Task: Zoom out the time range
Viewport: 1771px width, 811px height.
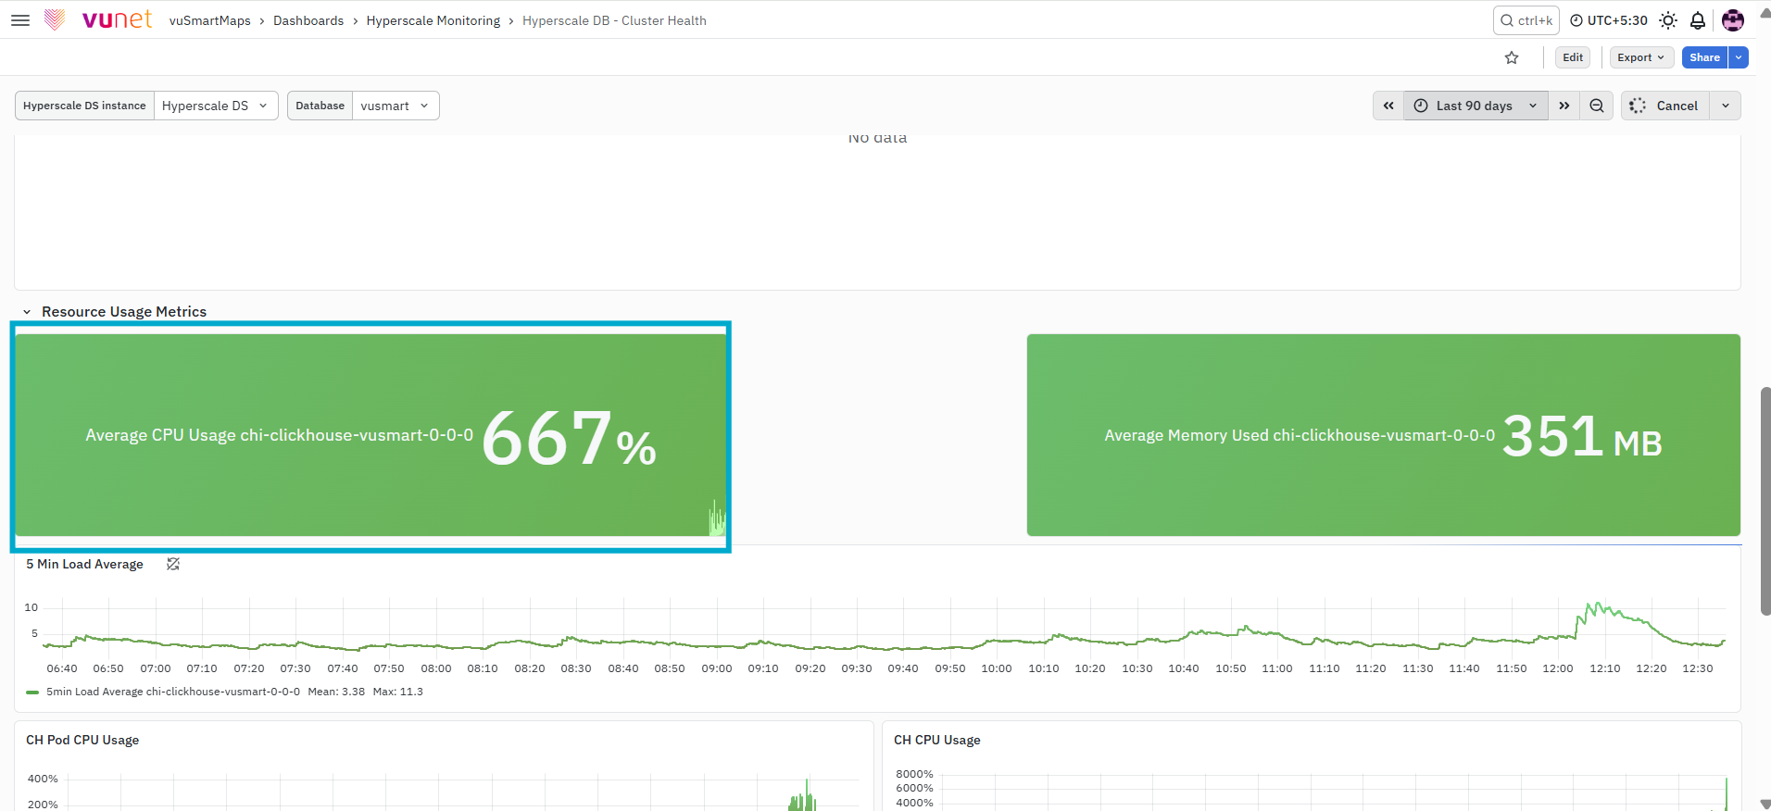Action: (x=1597, y=106)
